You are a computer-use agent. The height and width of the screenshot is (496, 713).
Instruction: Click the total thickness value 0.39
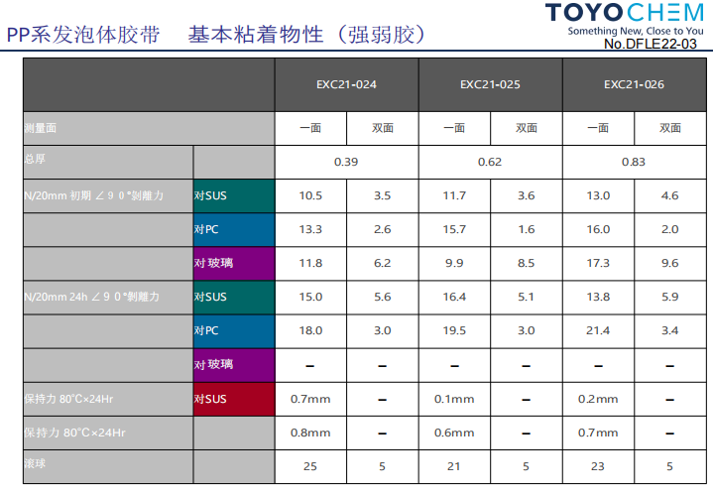pos(347,161)
